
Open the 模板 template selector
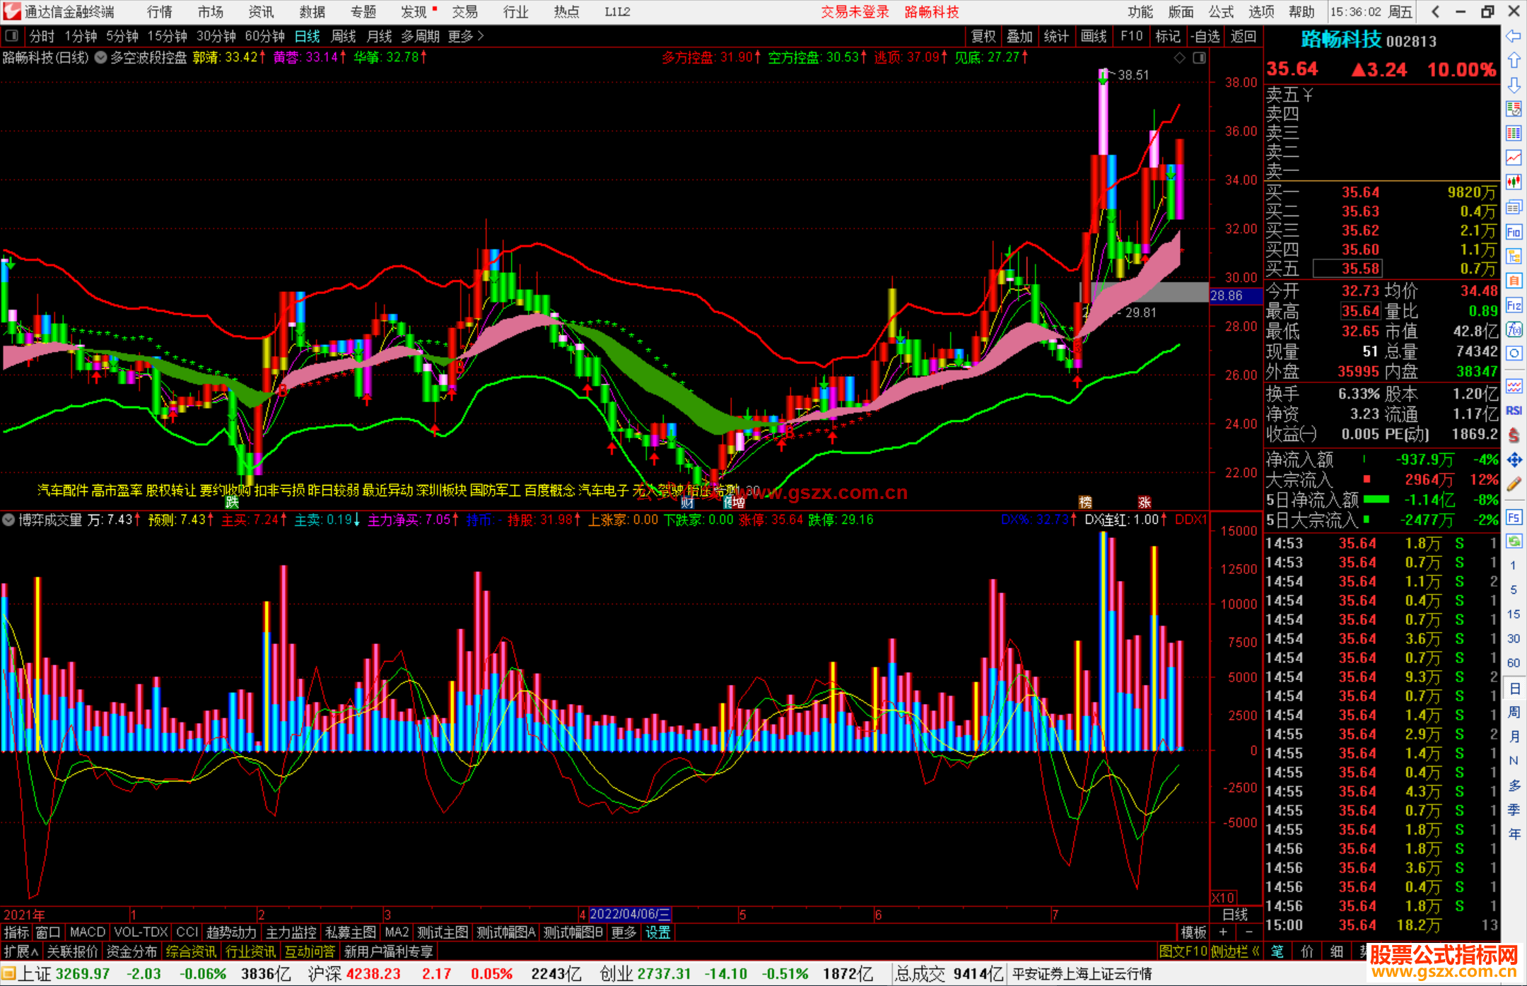[1193, 932]
